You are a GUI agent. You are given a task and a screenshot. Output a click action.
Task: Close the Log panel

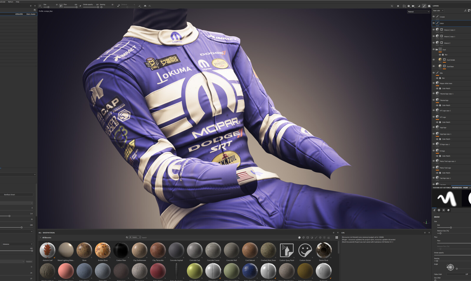(429, 233)
